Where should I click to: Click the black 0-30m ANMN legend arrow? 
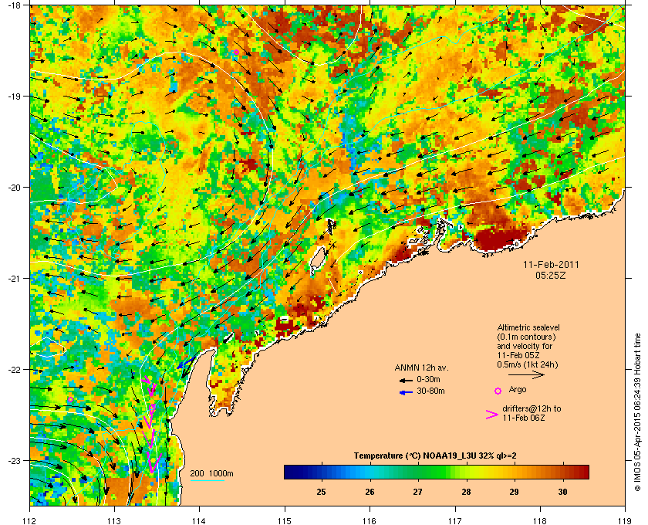pyautogui.click(x=407, y=380)
